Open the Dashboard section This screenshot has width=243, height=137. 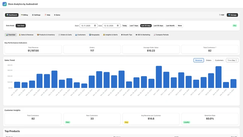[12, 15]
